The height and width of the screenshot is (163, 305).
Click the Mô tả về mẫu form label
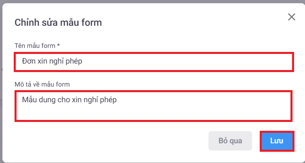pyautogui.click(x=42, y=84)
